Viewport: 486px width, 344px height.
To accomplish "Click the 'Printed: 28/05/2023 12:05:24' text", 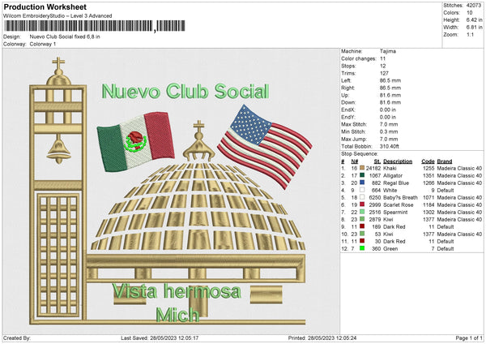I will point(322,338).
